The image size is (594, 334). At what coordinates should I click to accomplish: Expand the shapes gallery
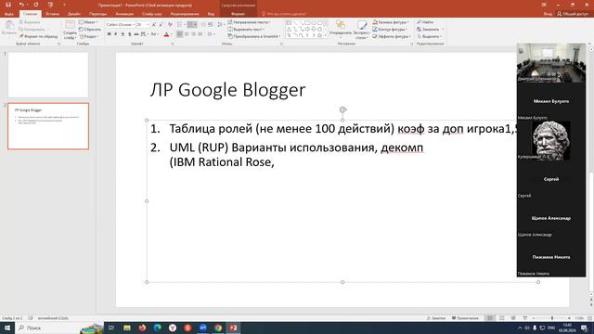(x=326, y=36)
